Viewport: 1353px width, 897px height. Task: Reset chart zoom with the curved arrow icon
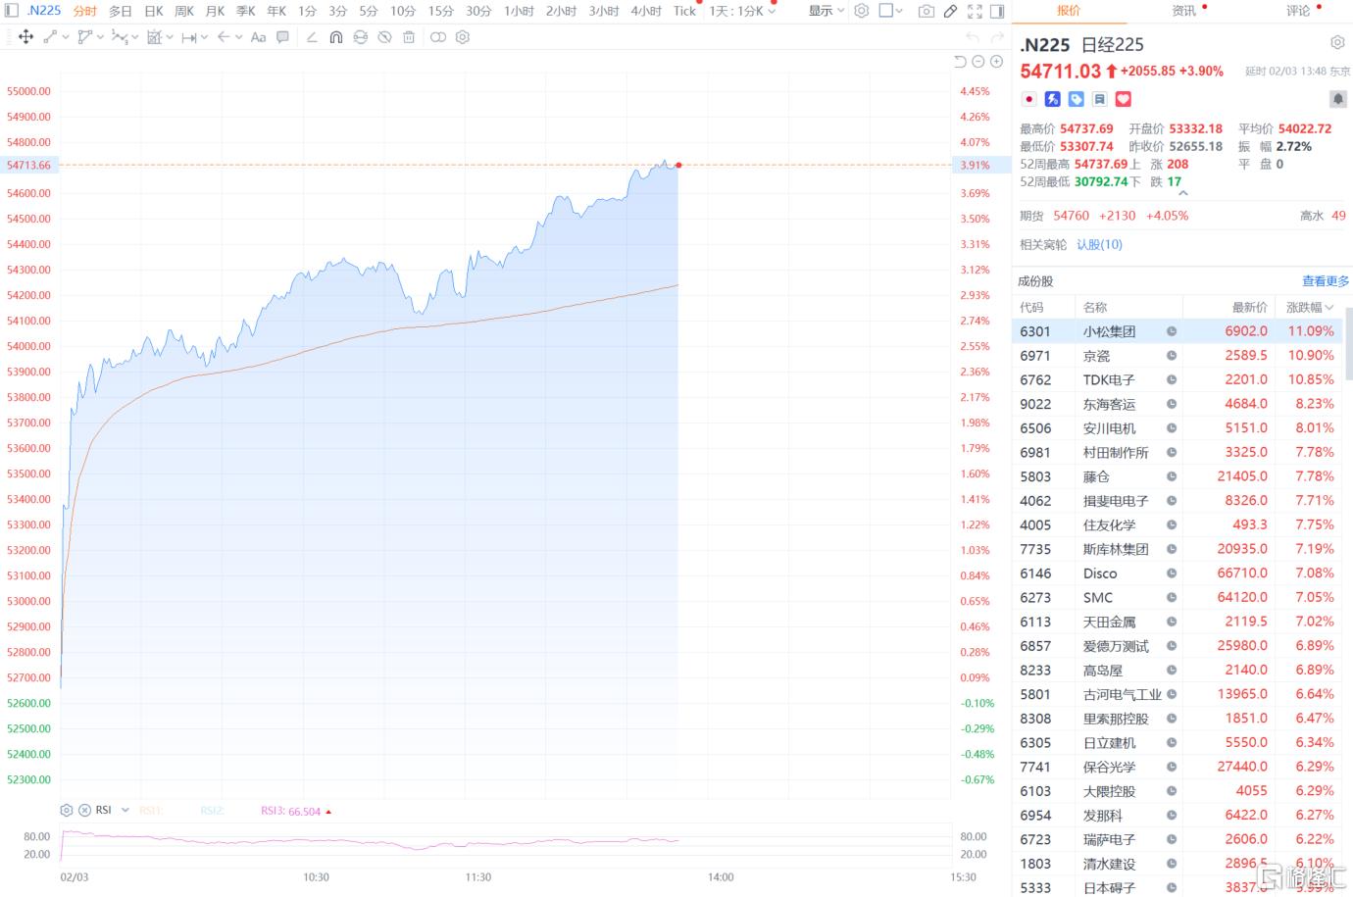(960, 62)
